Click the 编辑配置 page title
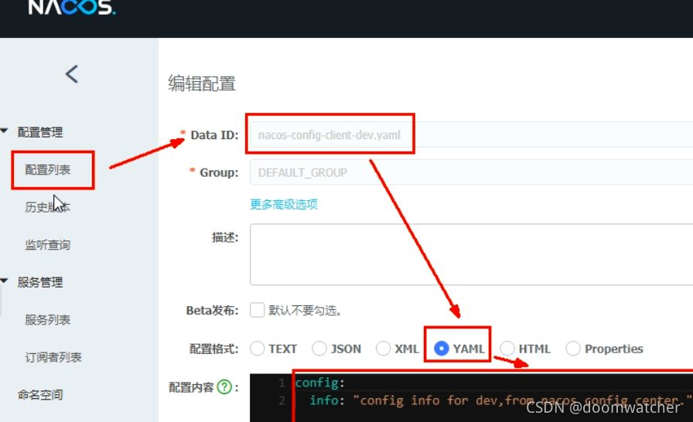The image size is (693, 422). (202, 83)
